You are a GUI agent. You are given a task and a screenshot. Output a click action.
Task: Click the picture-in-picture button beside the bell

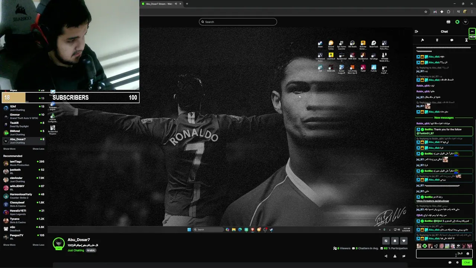coord(386,241)
